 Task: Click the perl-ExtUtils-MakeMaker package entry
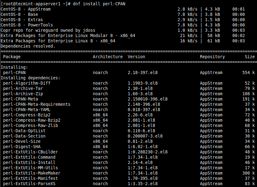32,173
